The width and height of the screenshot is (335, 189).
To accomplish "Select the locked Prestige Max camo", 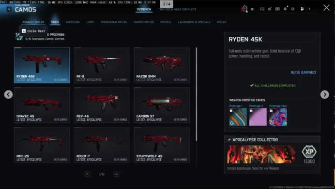I will (x=278, y=117).
